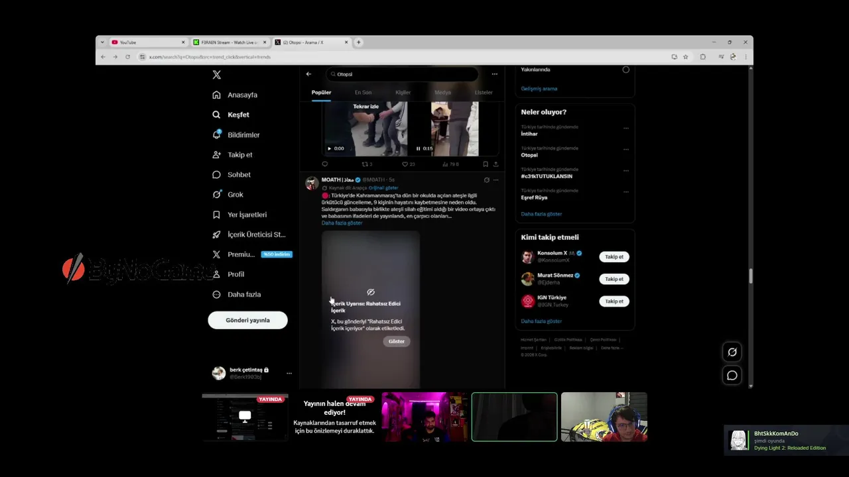Click the X logo in the sidebar

click(x=216, y=75)
